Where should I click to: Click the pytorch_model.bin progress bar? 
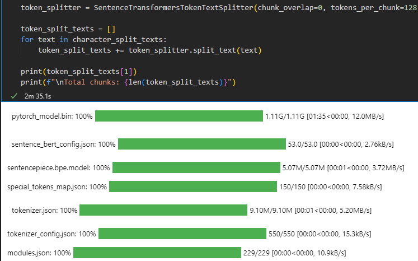click(x=179, y=116)
